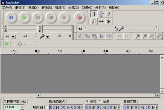The image size is (164, 110).
Task: Open the input meter microphone dropdown arrow
Action: [x=48, y=37]
